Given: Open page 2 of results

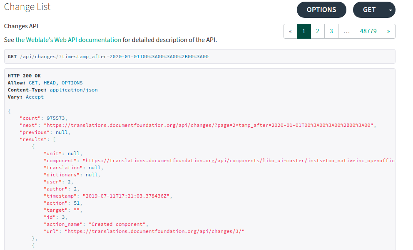Looking at the screenshot, I should (318, 31).
